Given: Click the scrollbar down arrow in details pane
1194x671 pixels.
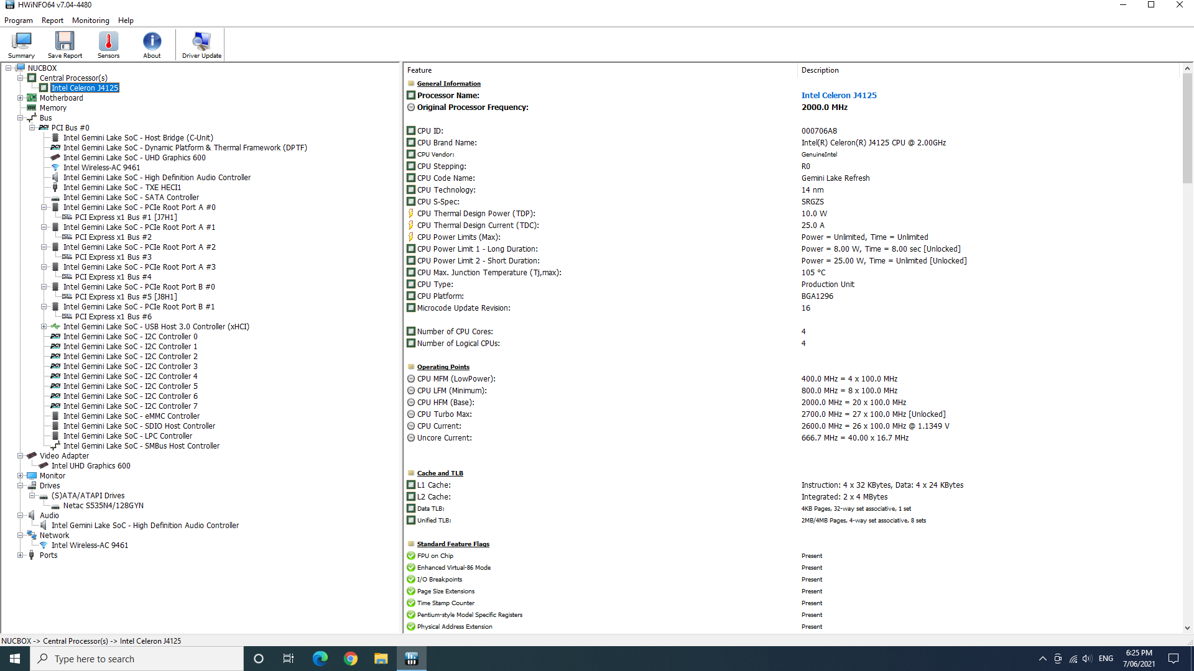Looking at the screenshot, I should [1187, 628].
